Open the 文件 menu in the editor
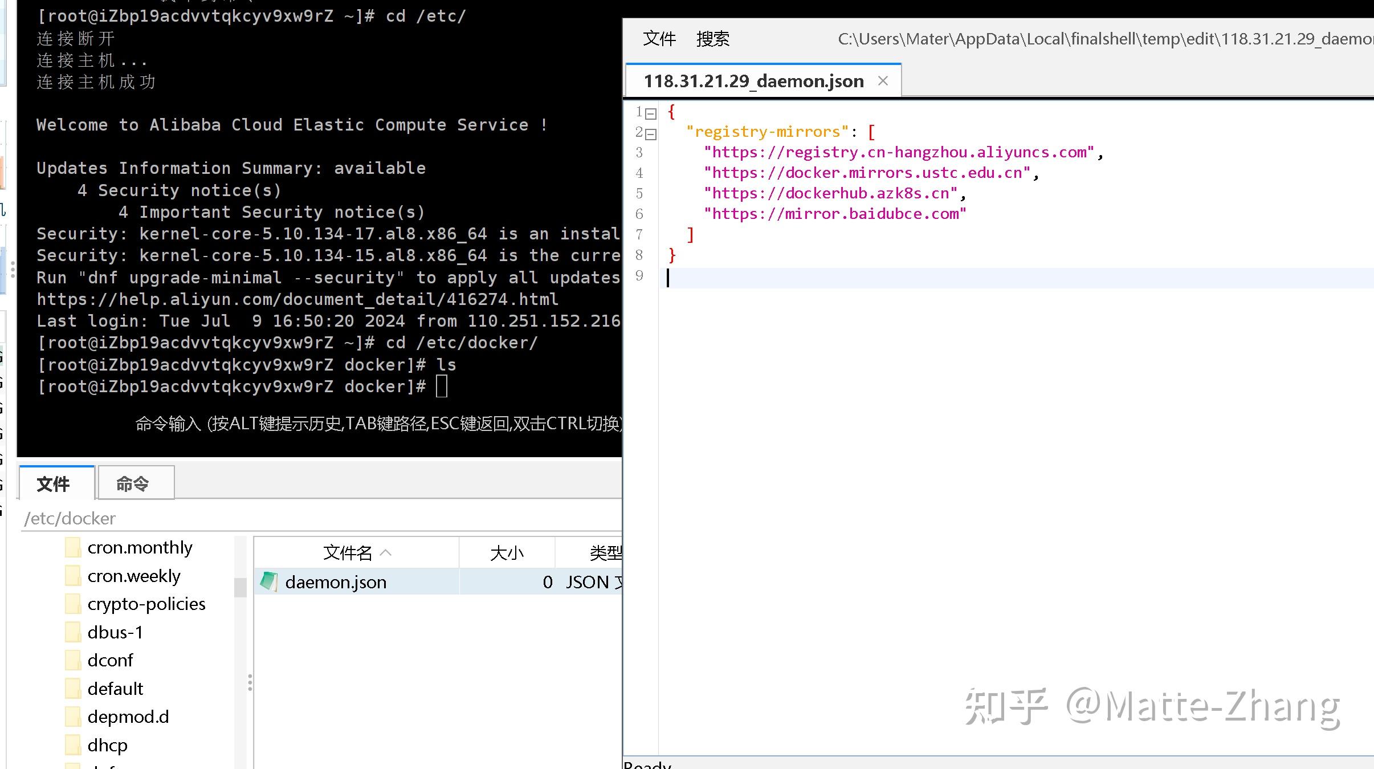Image resolution: width=1374 pixels, height=769 pixels. 659,39
